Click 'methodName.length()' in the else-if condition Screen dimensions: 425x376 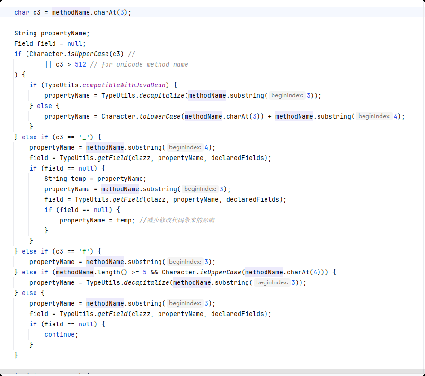point(91,272)
